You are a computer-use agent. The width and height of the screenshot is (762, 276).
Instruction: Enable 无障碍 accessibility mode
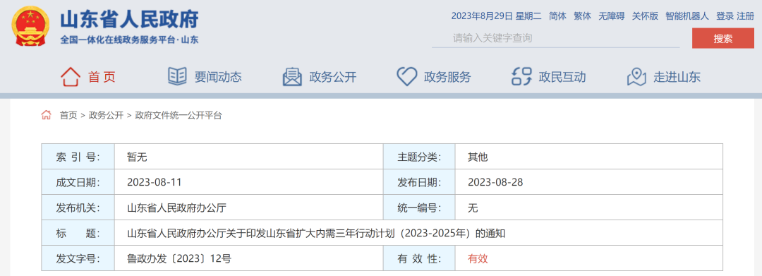611,16
